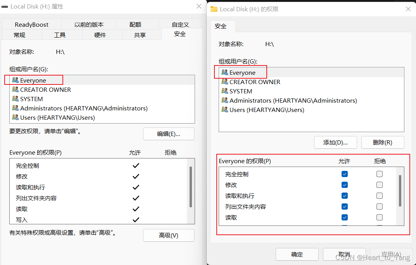Uncheck the 允许 checkbox for 修改
The height and width of the screenshot is (265, 416).
(x=345, y=185)
